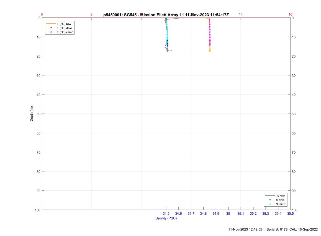Click salinity tick '35.3'

coord(266,214)
